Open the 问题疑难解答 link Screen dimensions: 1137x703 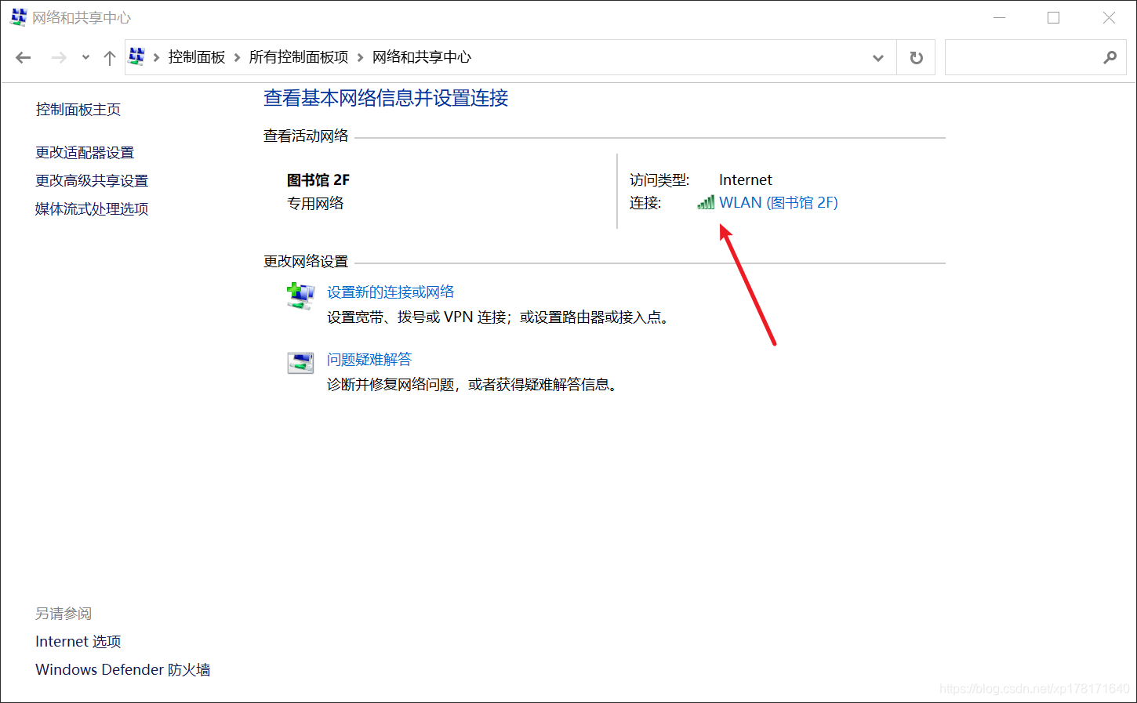coord(369,359)
